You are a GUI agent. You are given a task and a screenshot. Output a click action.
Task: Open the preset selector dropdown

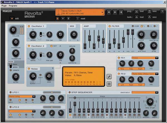[x=102, y=12]
